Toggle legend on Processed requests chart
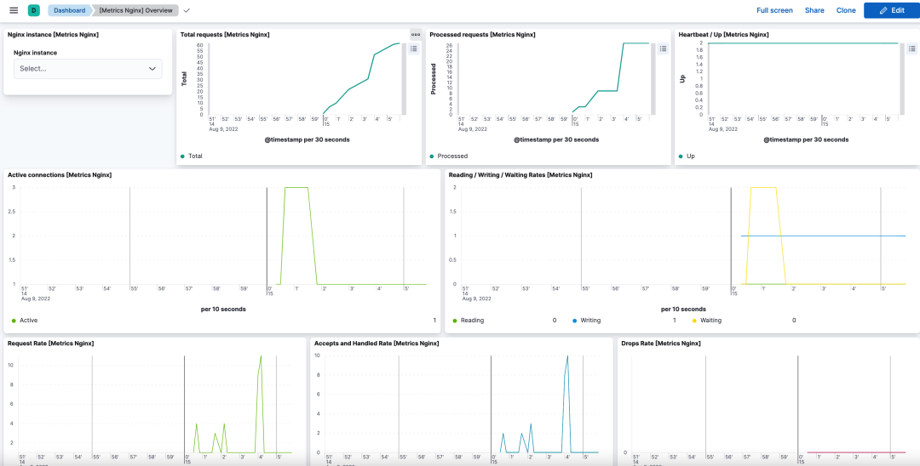This screenshot has height=466, width=920. (663, 48)
